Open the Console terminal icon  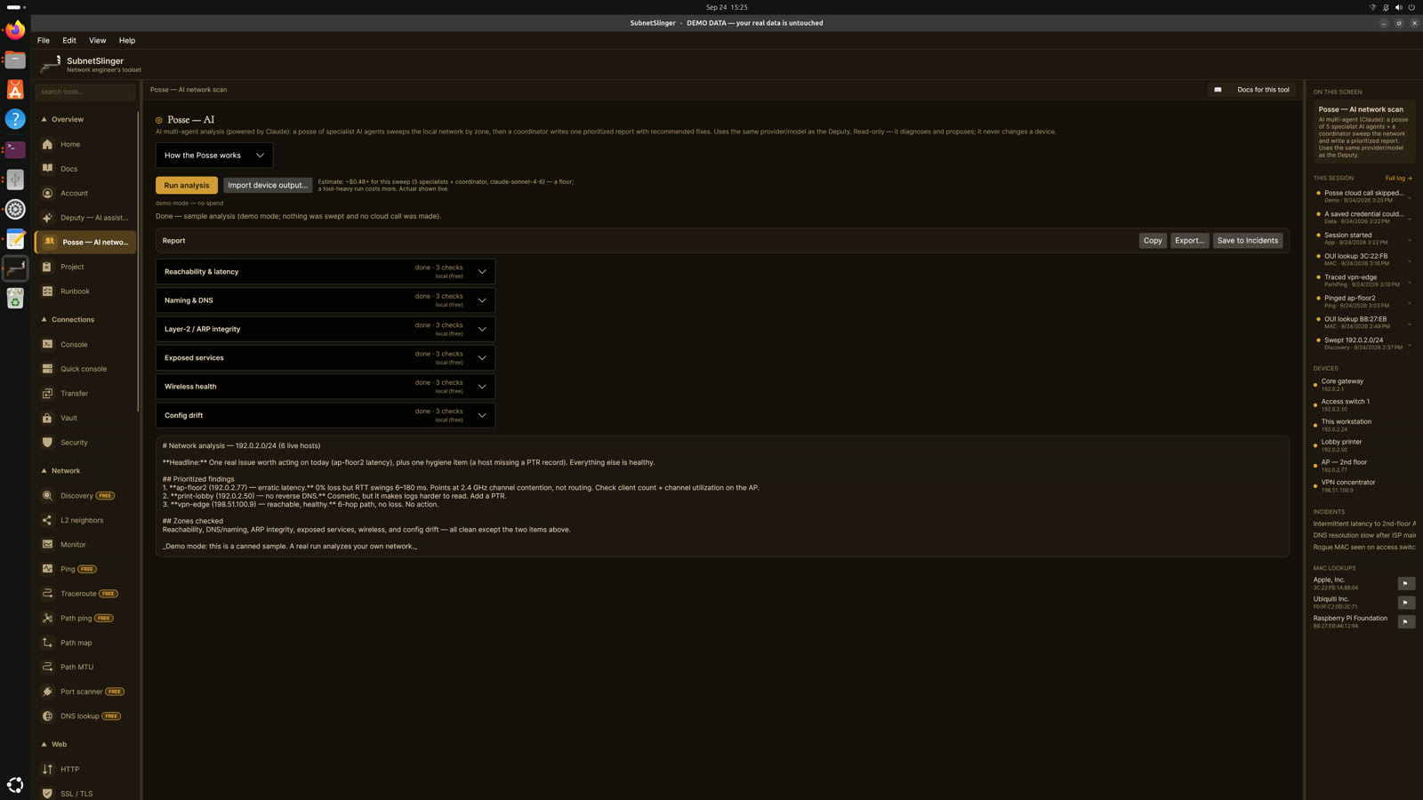[x=47, y=344]
